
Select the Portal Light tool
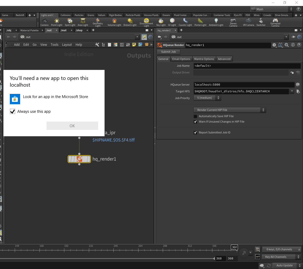[x=200, y=23]
